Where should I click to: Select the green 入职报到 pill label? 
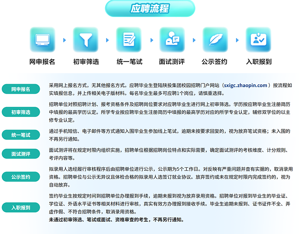pos(21,207)
